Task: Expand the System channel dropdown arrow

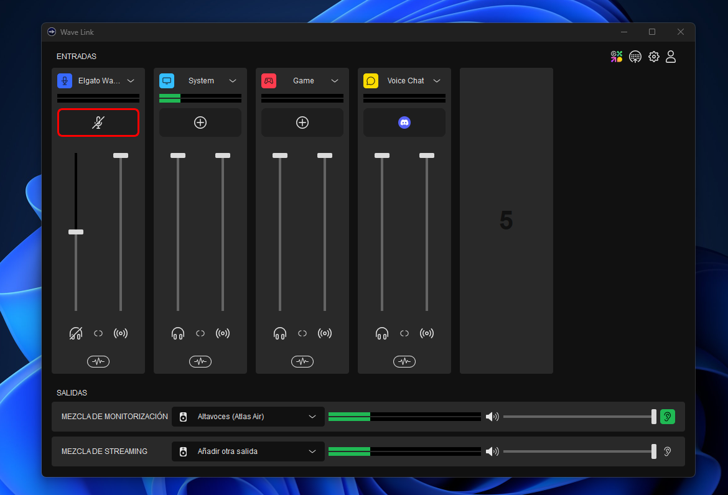Action: [233, 81]
